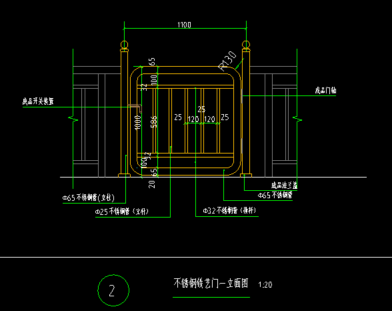Select the gate latch device on the left post

[x=135, y=108]
